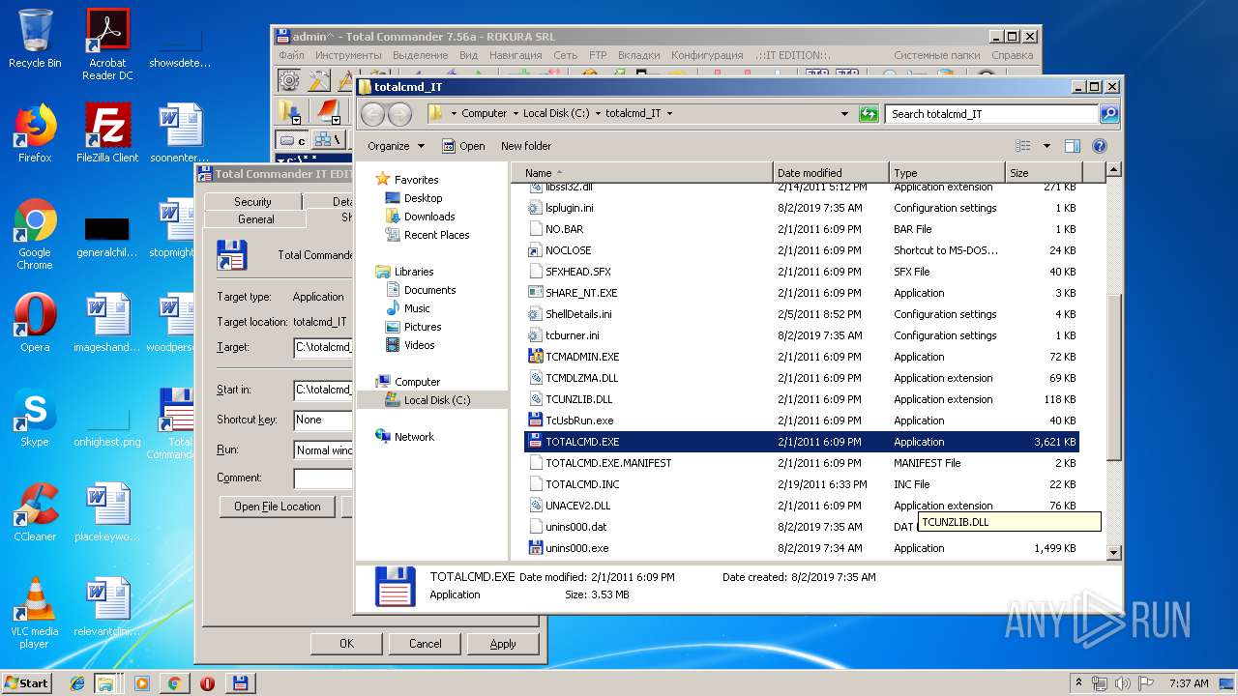Select Documents library in navigation pane
This screenshot has width=1238, height=696.
429,290
